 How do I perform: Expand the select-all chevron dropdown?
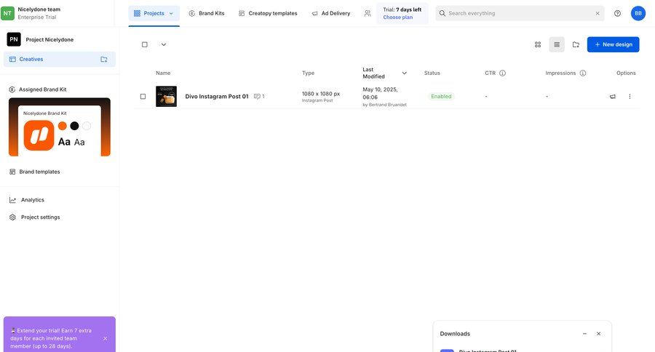164,44
